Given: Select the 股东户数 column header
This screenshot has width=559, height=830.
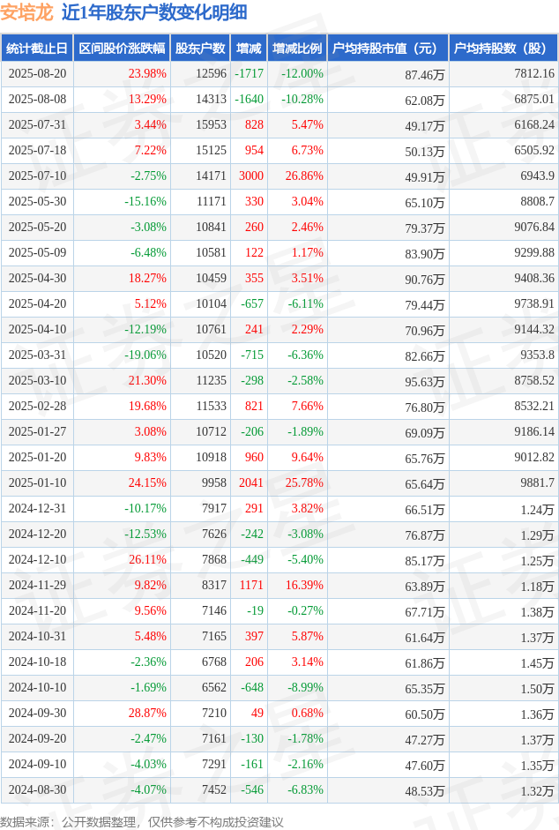Looking at the screenshot, I should coord(200,49).
